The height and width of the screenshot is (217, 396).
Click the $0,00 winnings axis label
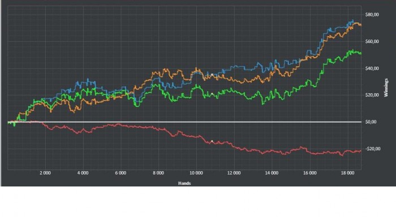tap(371, 122)
